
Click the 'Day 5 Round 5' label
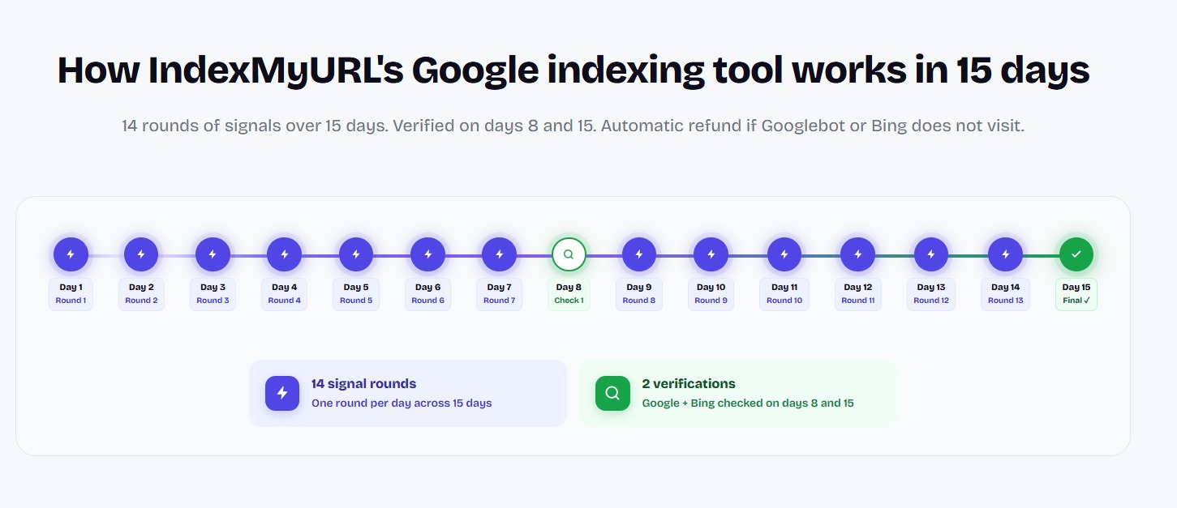355,294
